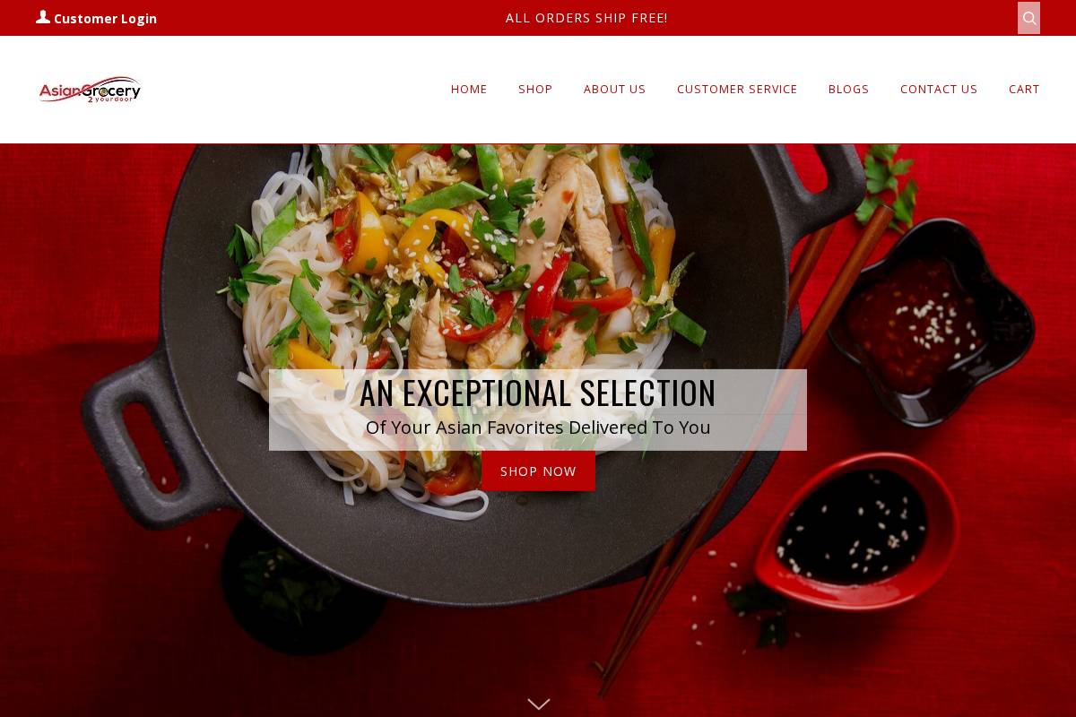Open the CUSTOMER SERVICE menu item

point(737,89)
